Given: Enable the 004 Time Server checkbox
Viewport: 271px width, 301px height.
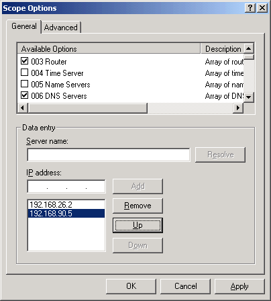Looking at the screenshot, I should pos(24,73).
